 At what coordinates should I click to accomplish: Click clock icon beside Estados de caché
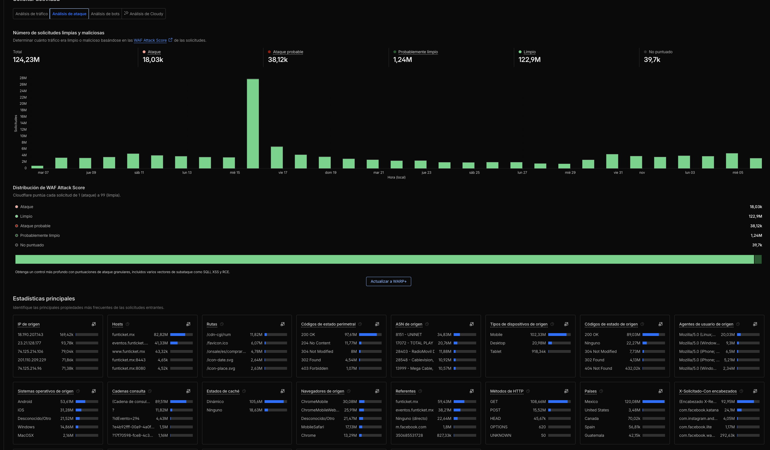pos(244,391)
